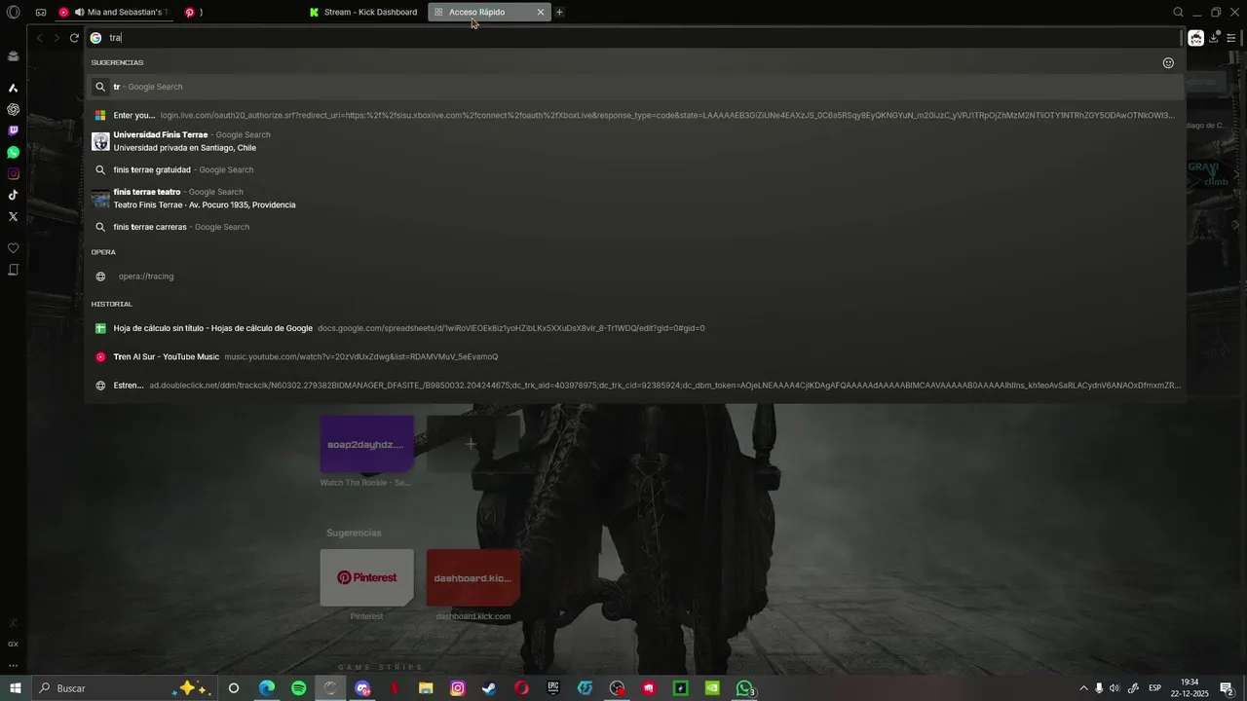This screenshot has width=1247, height=701.
Task: Open Spotify from the taskbar
Action: [299, 688]
